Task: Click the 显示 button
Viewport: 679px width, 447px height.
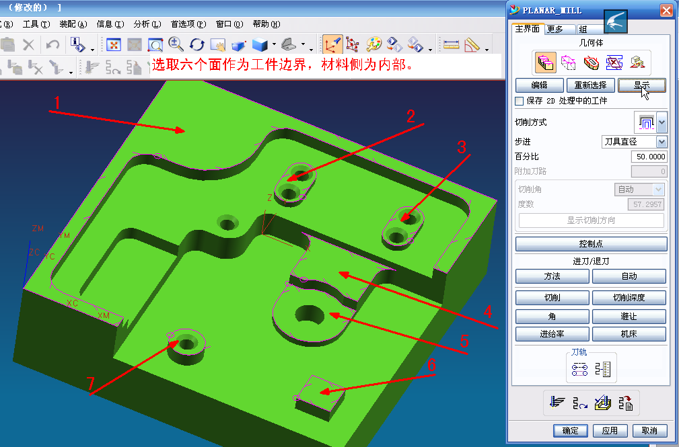Action: pos(642,85)
